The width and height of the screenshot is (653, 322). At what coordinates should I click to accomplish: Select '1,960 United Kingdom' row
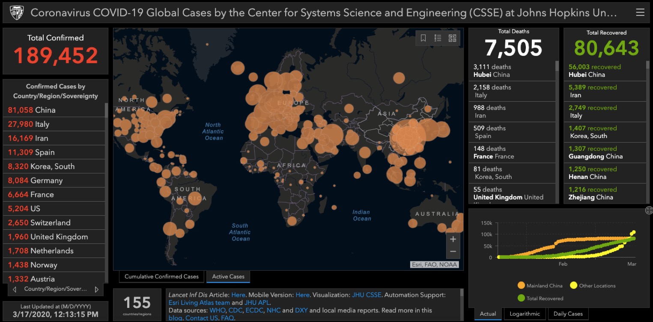click(54, 237)
